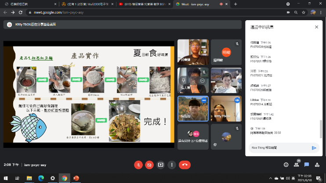
Task: Click the present screen button
Action: (x=160, y=165)
